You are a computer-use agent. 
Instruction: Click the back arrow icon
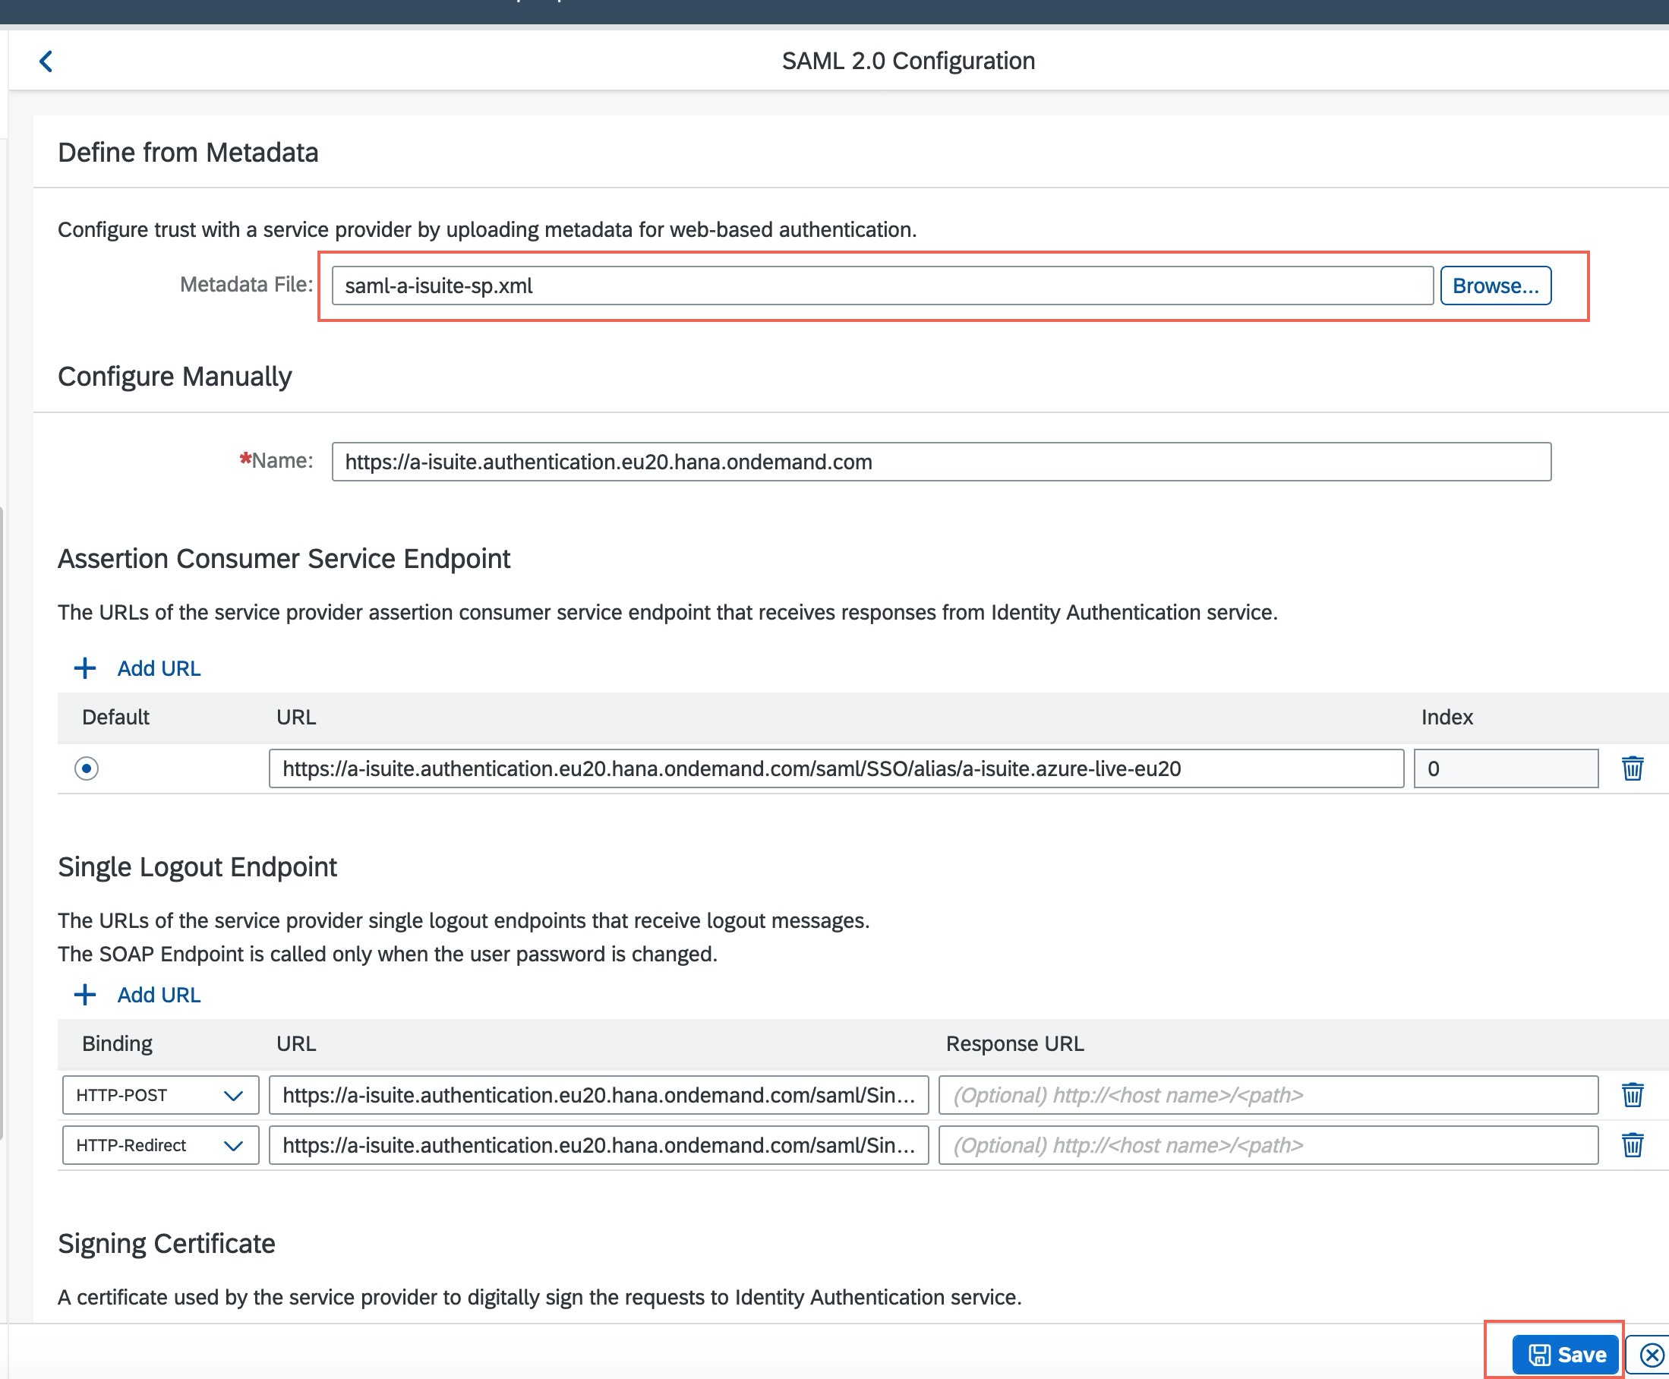point(46,62)
